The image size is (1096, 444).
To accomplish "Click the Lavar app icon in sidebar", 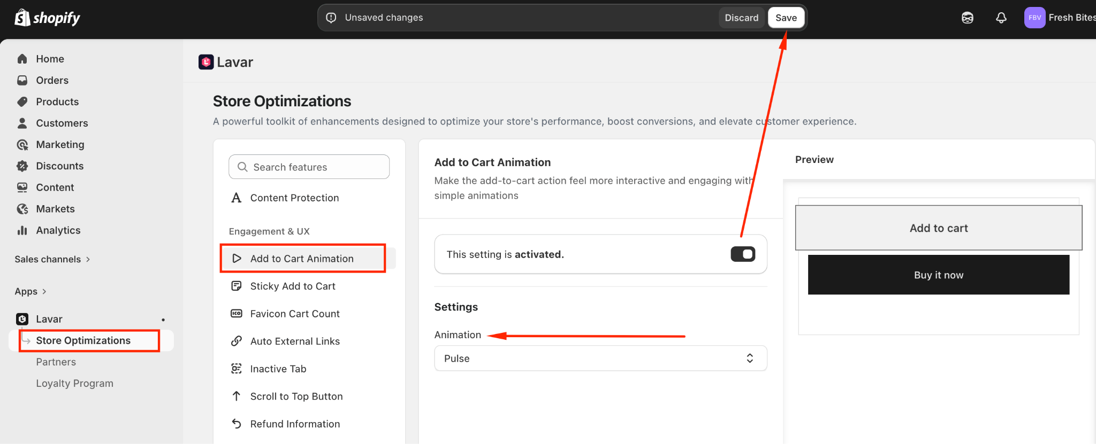I will [x=22, y=319].
